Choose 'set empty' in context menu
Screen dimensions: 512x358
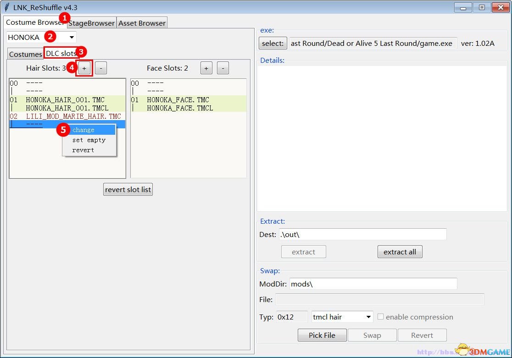pos(89,140)
